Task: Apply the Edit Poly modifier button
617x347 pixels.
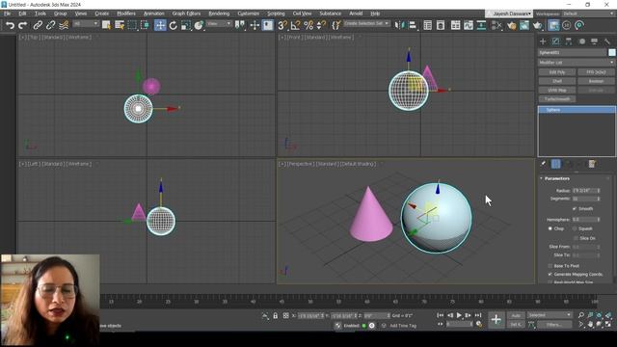Action: [557, 72]
